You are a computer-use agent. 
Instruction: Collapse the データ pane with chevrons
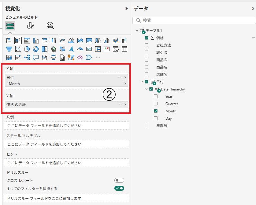point(253,9)
